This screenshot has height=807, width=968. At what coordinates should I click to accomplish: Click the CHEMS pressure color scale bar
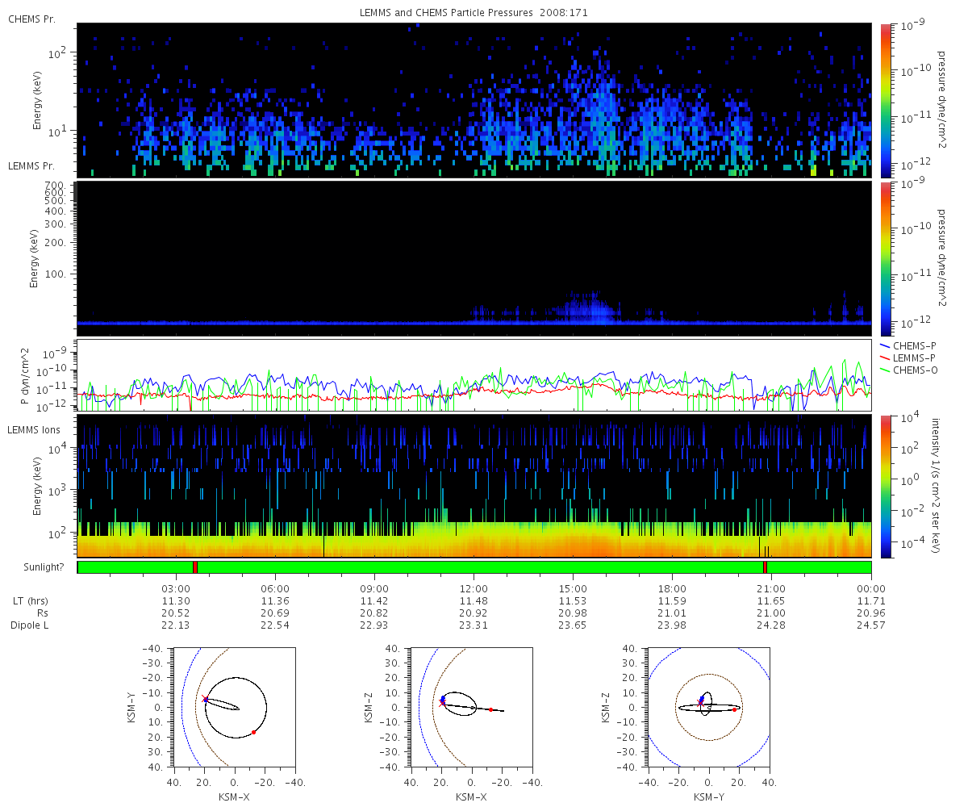pos(885,99)
